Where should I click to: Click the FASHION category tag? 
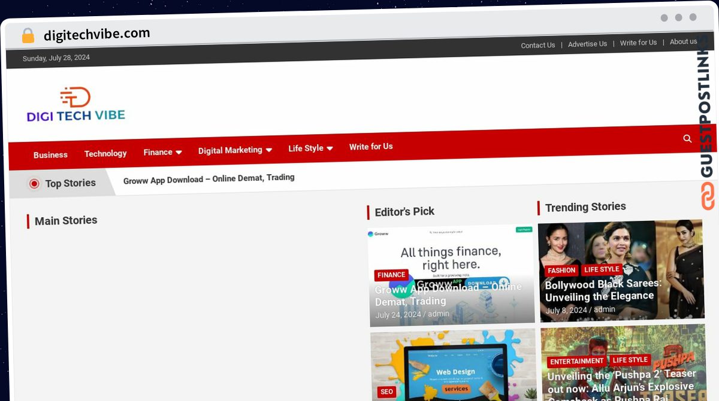pyautogui.click(x=561, y=271)
